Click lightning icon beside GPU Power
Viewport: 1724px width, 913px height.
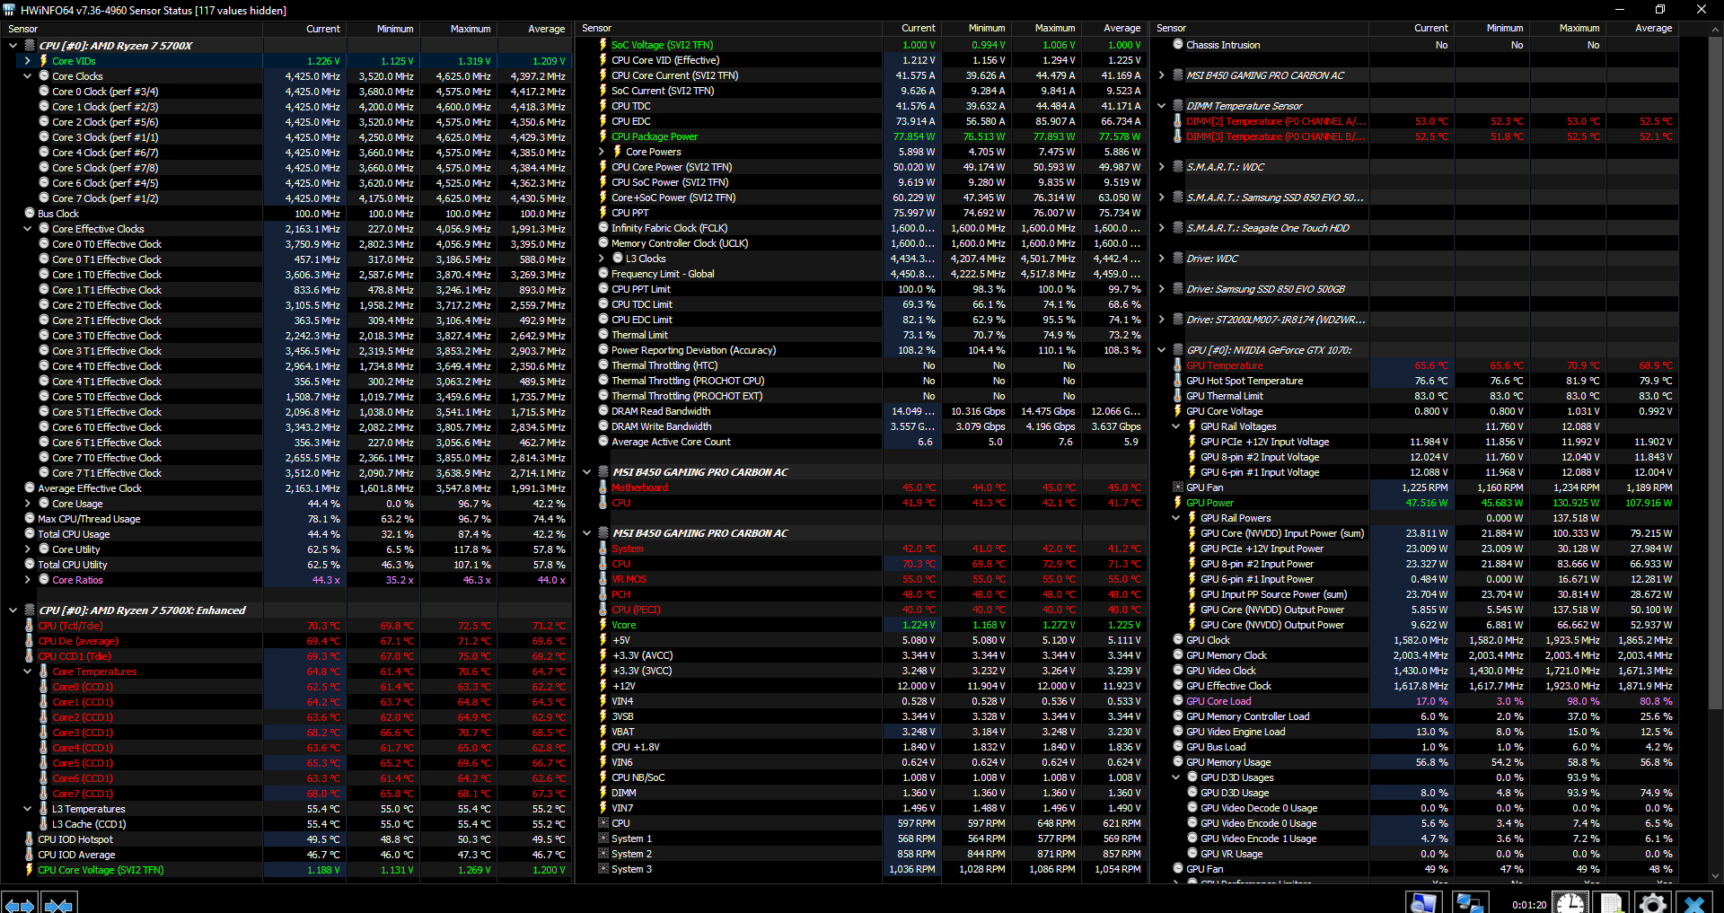coord(1177,503)
